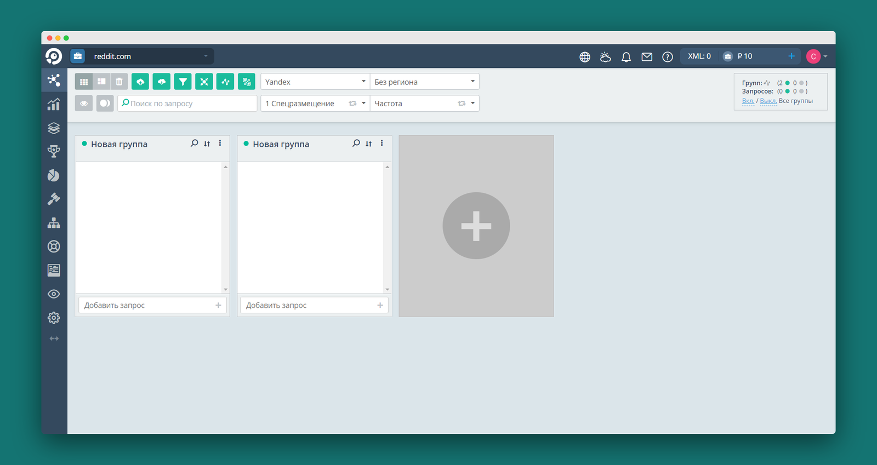
Task: Click the trash delete icon in toolbar
Action: pos(119,82)
